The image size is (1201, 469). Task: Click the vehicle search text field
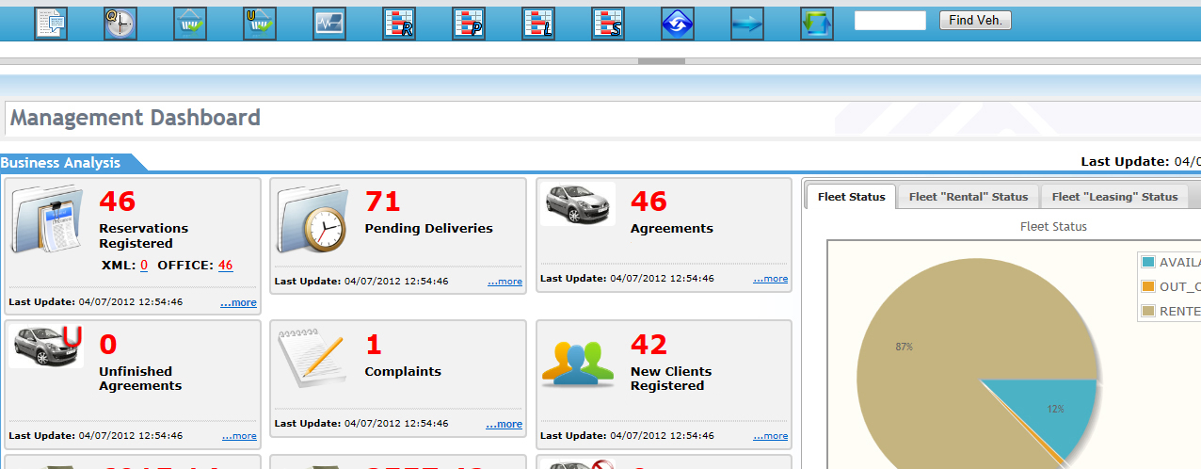pos(890,21)
